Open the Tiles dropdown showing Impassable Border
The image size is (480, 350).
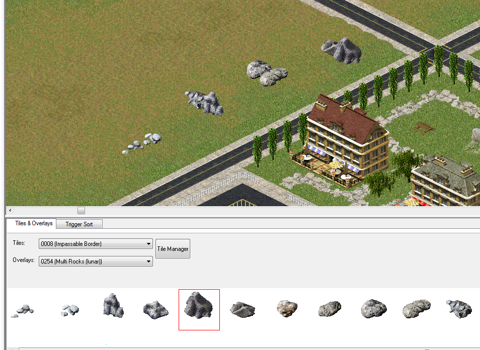tap(96, 244)
